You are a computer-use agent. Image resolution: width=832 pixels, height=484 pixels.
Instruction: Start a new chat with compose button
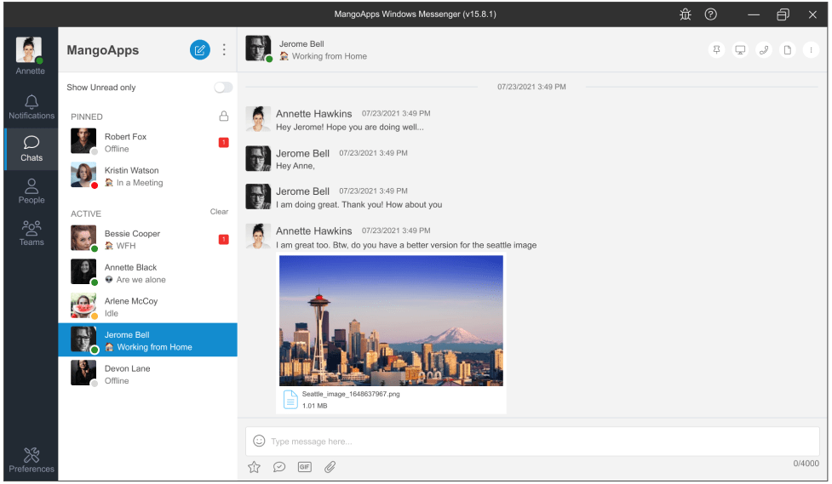200,50
